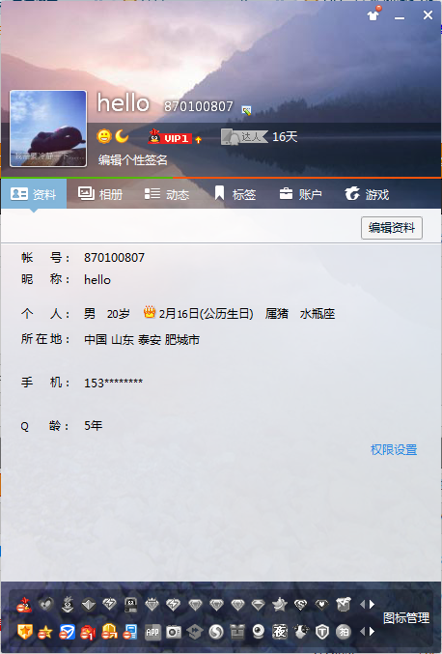This screenshot has width=442, height=654.
Task: Click the edit nickname pencil icon
Action: pyautogui.click(x=247, y=110)
